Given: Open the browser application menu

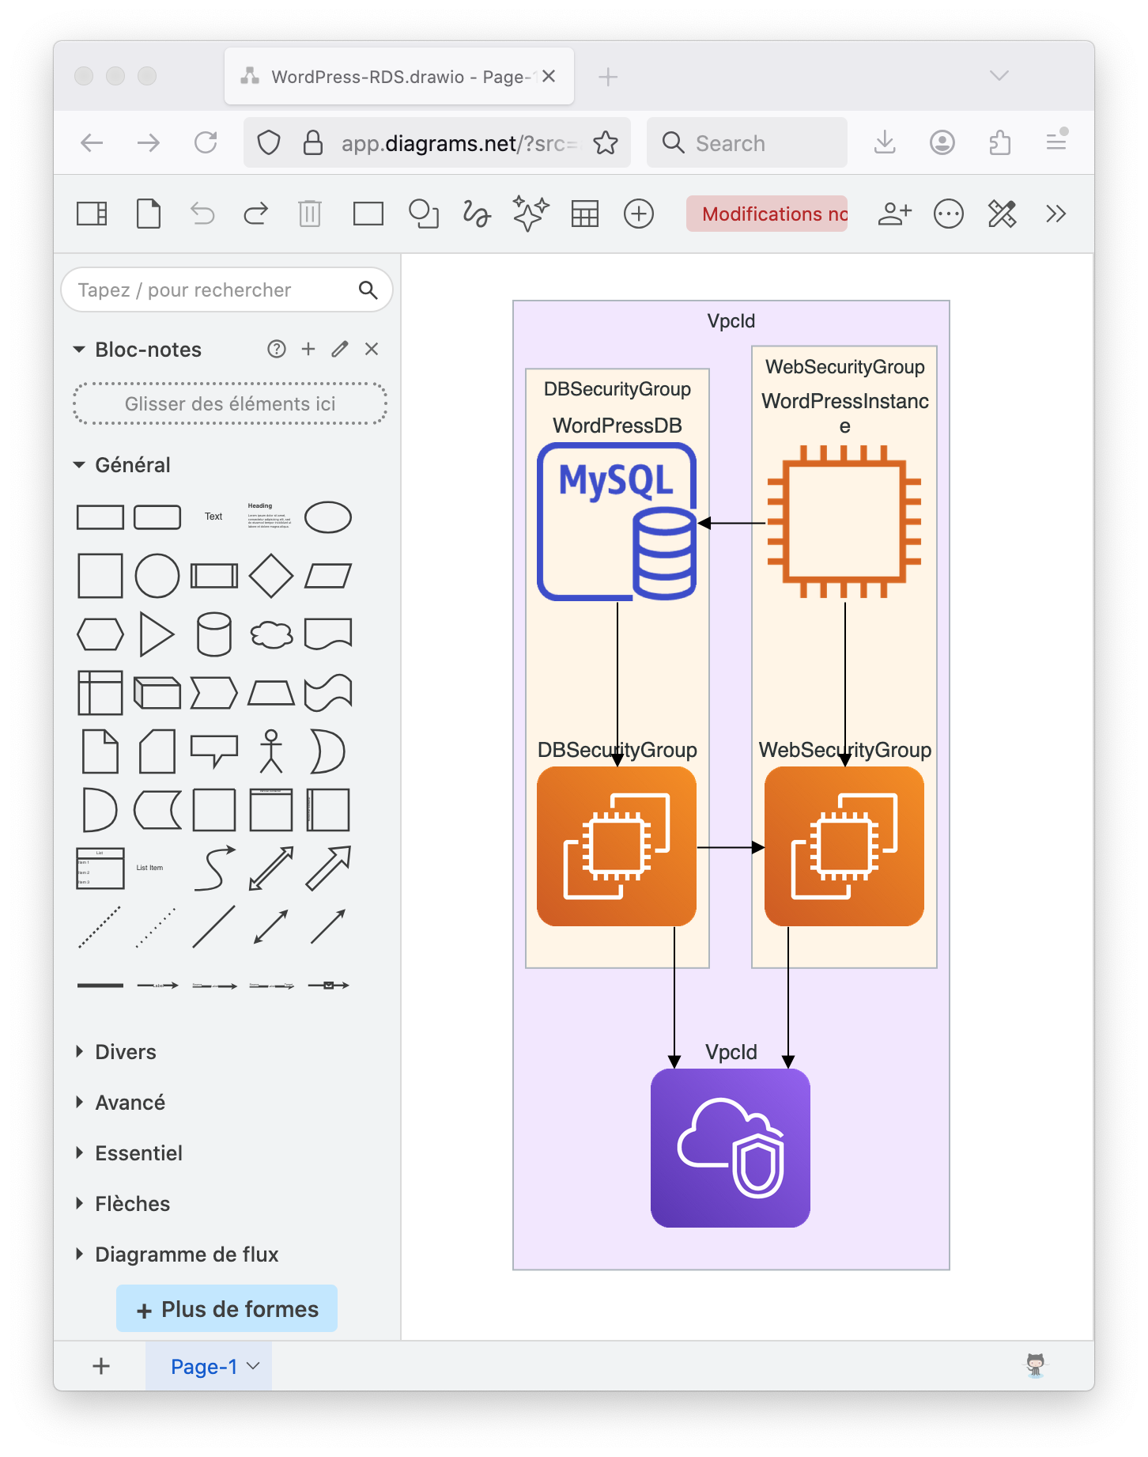Looking at the screenshot, I should point(1056,142).
